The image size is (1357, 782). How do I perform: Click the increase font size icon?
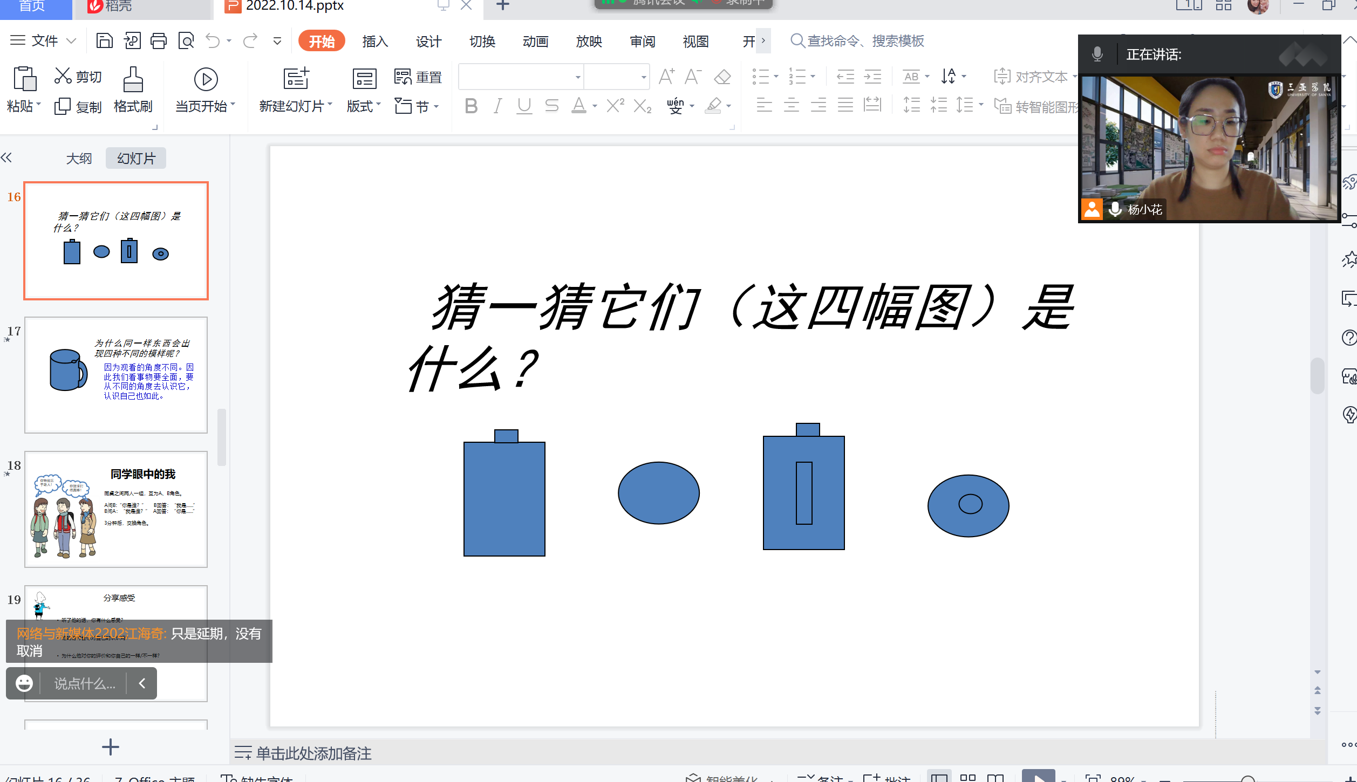click(666, 77)
